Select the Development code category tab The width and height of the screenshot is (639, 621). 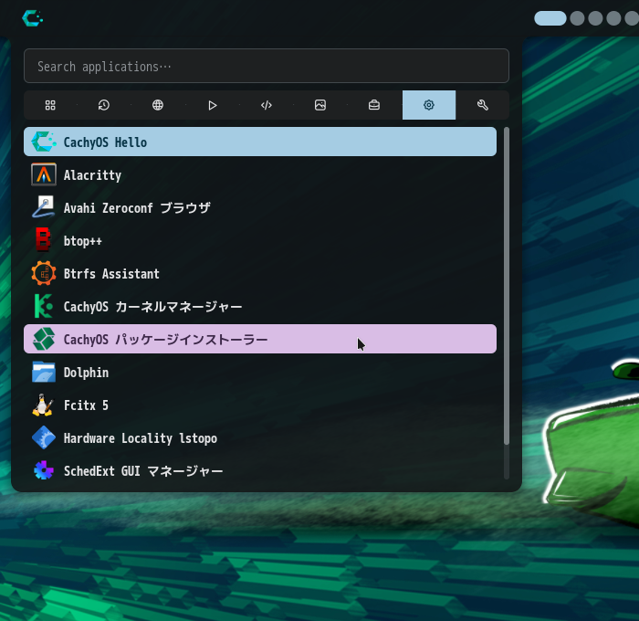pyautogui.click(x=267, y=105)
